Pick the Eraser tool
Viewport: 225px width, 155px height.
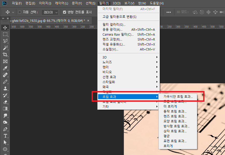pos(5,102)
